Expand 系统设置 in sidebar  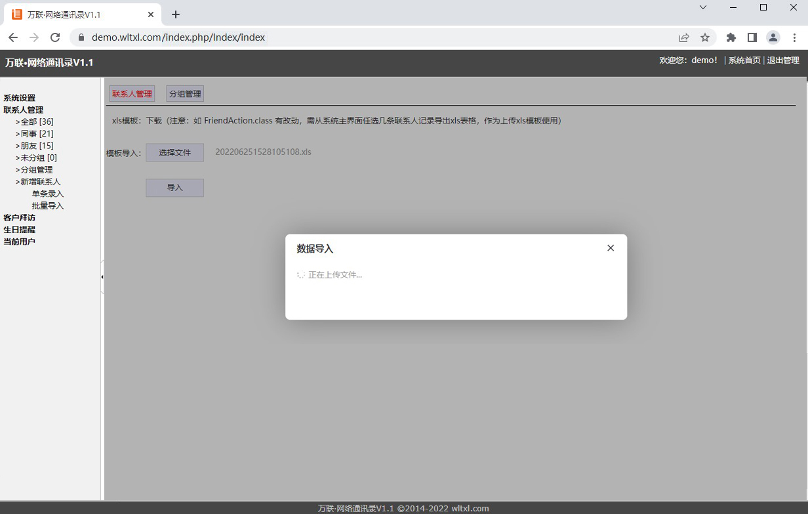20,98
